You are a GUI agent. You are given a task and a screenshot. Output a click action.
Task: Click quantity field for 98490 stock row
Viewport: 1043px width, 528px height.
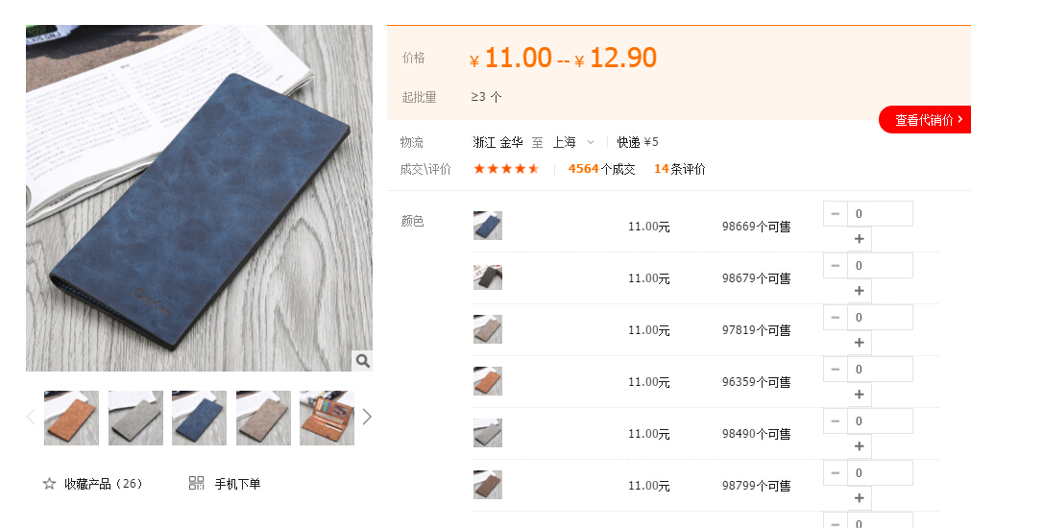coord(880,420)
